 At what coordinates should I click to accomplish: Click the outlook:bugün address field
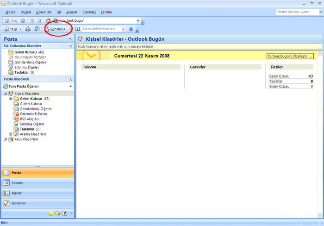(x=98, y=21)
